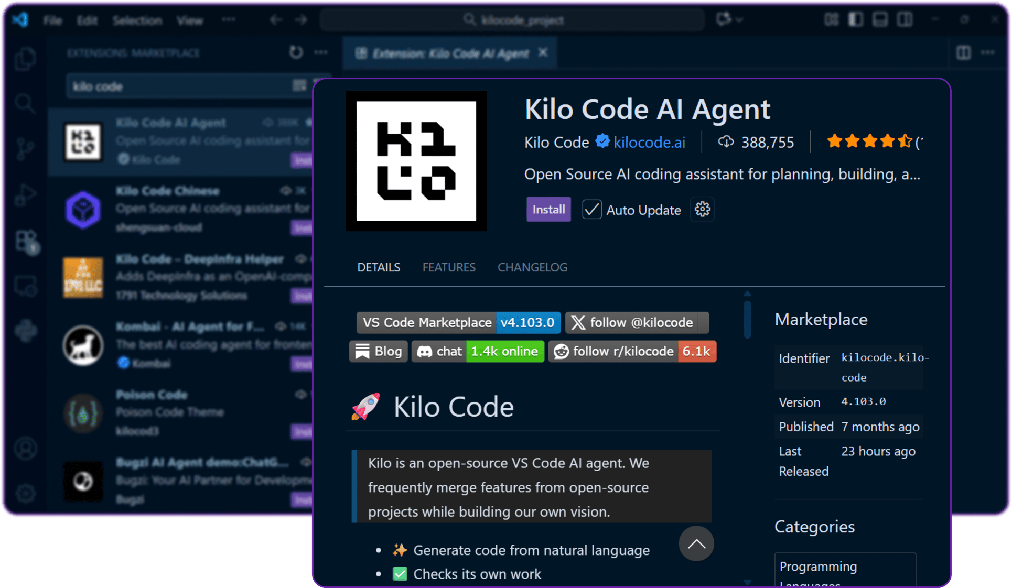1012x588 pixels.
Task: Switch to the FEATURES tab
Action: (x=449, y=267)
